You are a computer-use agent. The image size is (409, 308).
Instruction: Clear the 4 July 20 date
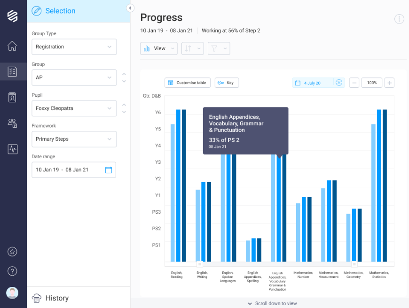338,83
